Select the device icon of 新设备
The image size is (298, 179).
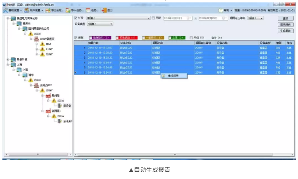coord(60,105)
